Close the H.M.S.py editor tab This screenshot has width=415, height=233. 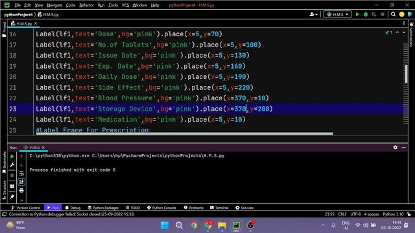tap(36, 23)
